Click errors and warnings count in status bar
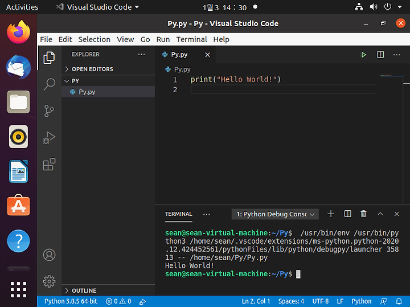Screen dimensions: 410x307 pos(118,301)
